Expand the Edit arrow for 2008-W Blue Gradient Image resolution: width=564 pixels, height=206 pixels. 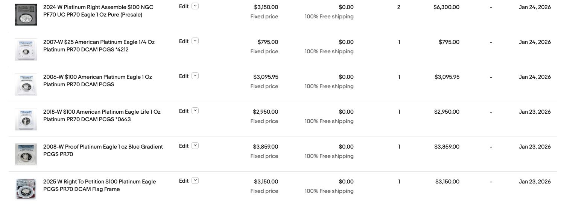coord(195,146)
